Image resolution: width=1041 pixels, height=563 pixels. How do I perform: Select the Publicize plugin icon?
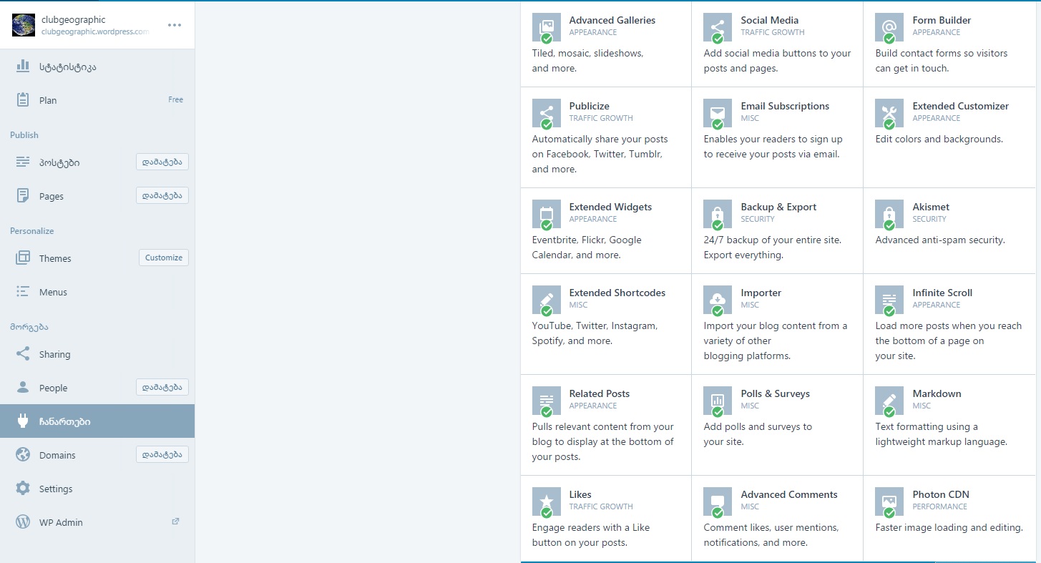(547, 113)
